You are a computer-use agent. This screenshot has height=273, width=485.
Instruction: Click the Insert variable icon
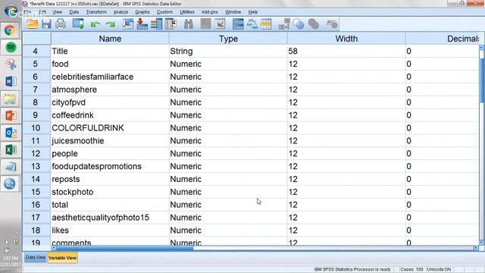pos(220,24)
